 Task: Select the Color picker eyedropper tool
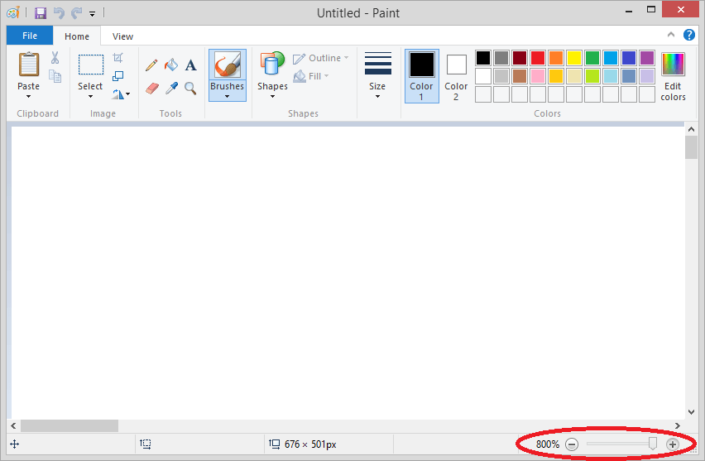171,89
